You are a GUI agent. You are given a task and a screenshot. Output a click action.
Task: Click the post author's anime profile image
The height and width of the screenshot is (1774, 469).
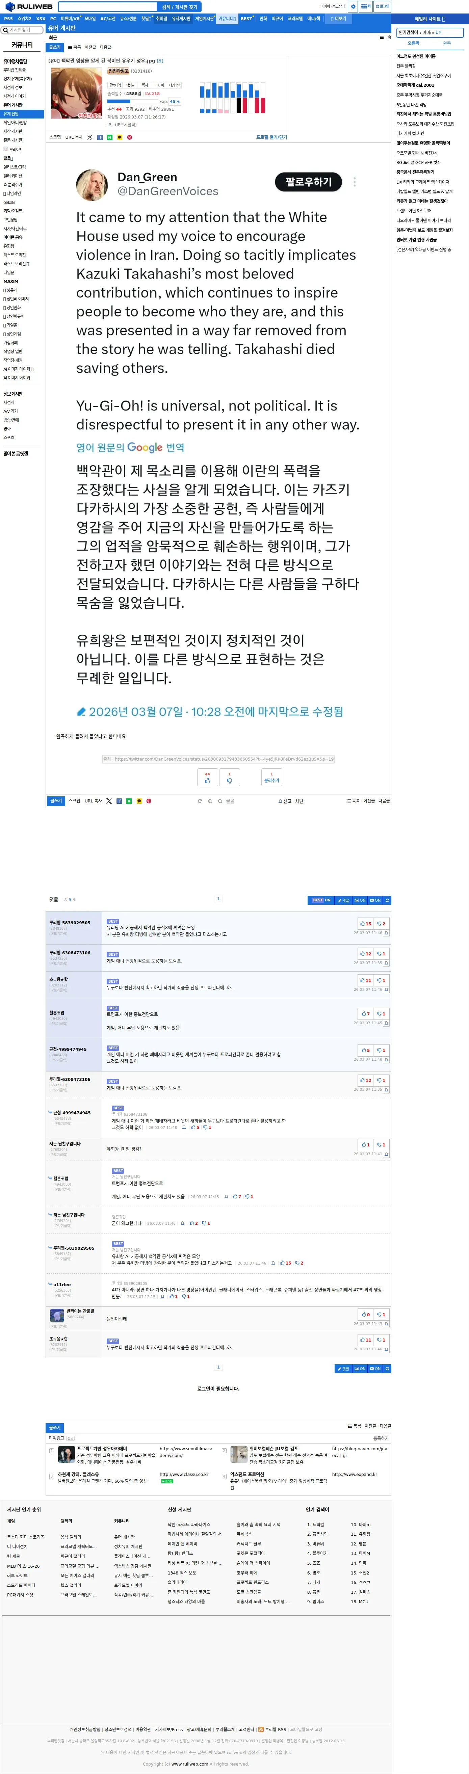click(x=76, y=93)
